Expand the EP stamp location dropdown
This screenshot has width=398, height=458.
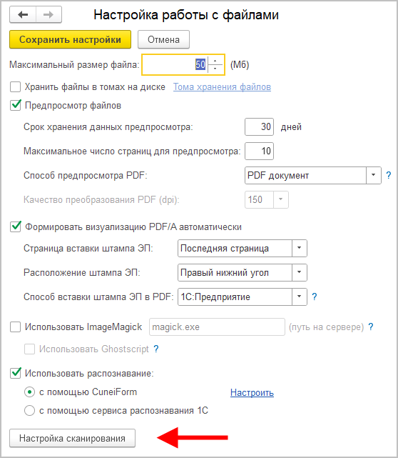299,272
